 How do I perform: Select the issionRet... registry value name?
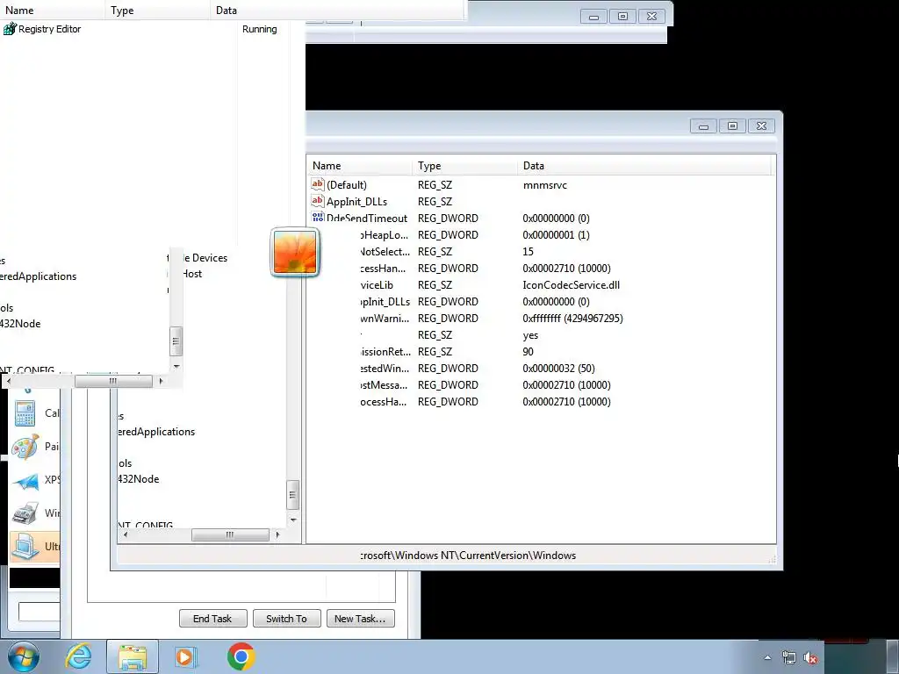(x=386, y=351)
